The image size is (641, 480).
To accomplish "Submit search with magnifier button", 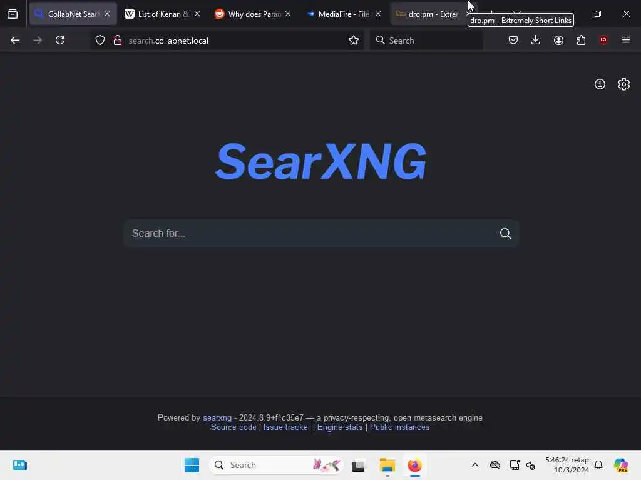I will click(x=506, y=234).
